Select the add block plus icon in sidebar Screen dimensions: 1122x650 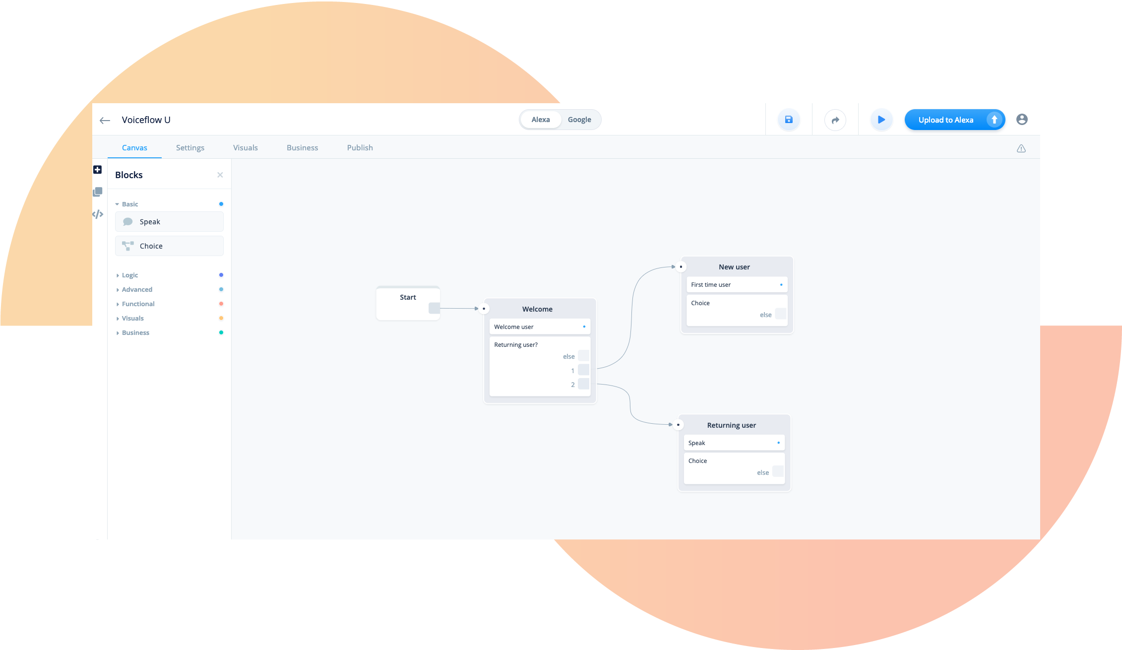[97, 169]
